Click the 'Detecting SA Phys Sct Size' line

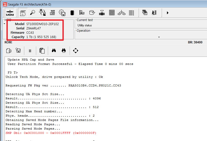(x=35, y=103)
